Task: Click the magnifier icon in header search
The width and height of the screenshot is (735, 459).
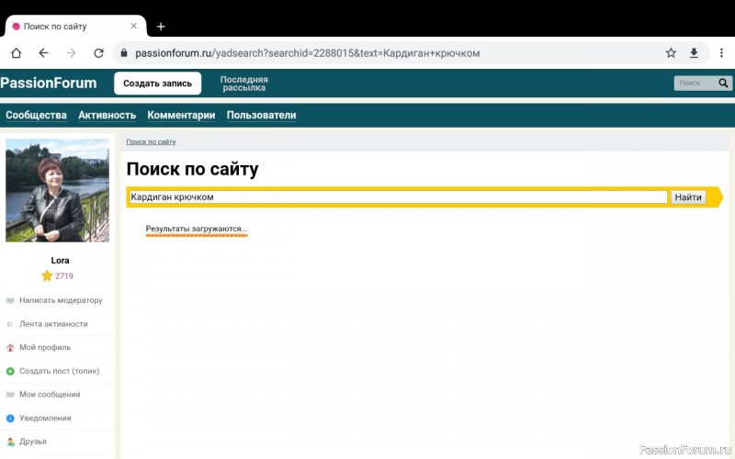Action: point(724,84)
